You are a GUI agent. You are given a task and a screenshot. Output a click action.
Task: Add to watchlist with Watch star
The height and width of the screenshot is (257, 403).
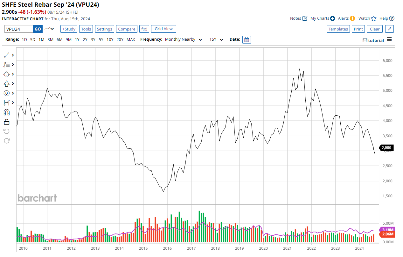coord(367,18)
